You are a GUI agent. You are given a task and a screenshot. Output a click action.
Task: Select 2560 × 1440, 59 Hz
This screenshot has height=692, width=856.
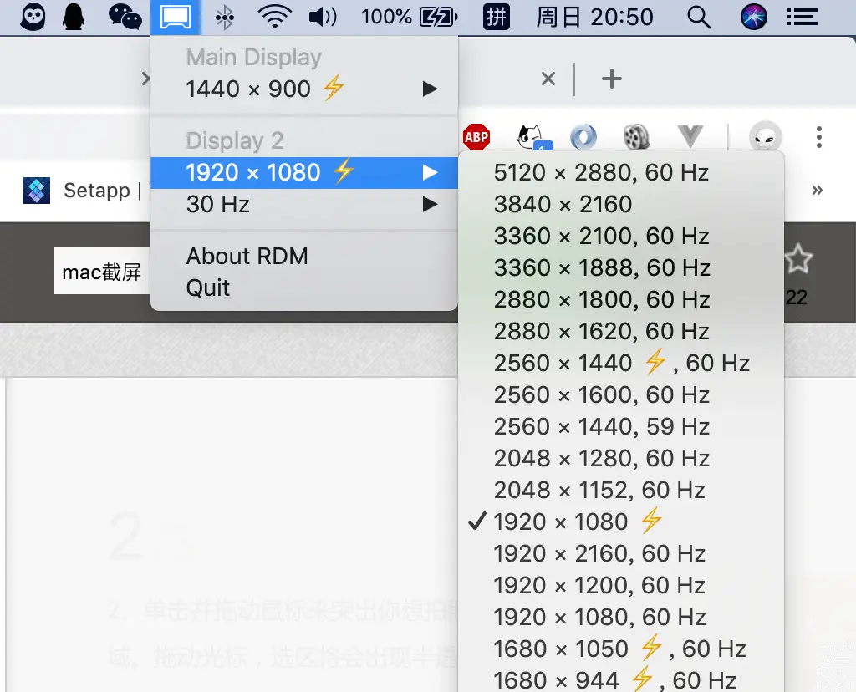[621, 426]
